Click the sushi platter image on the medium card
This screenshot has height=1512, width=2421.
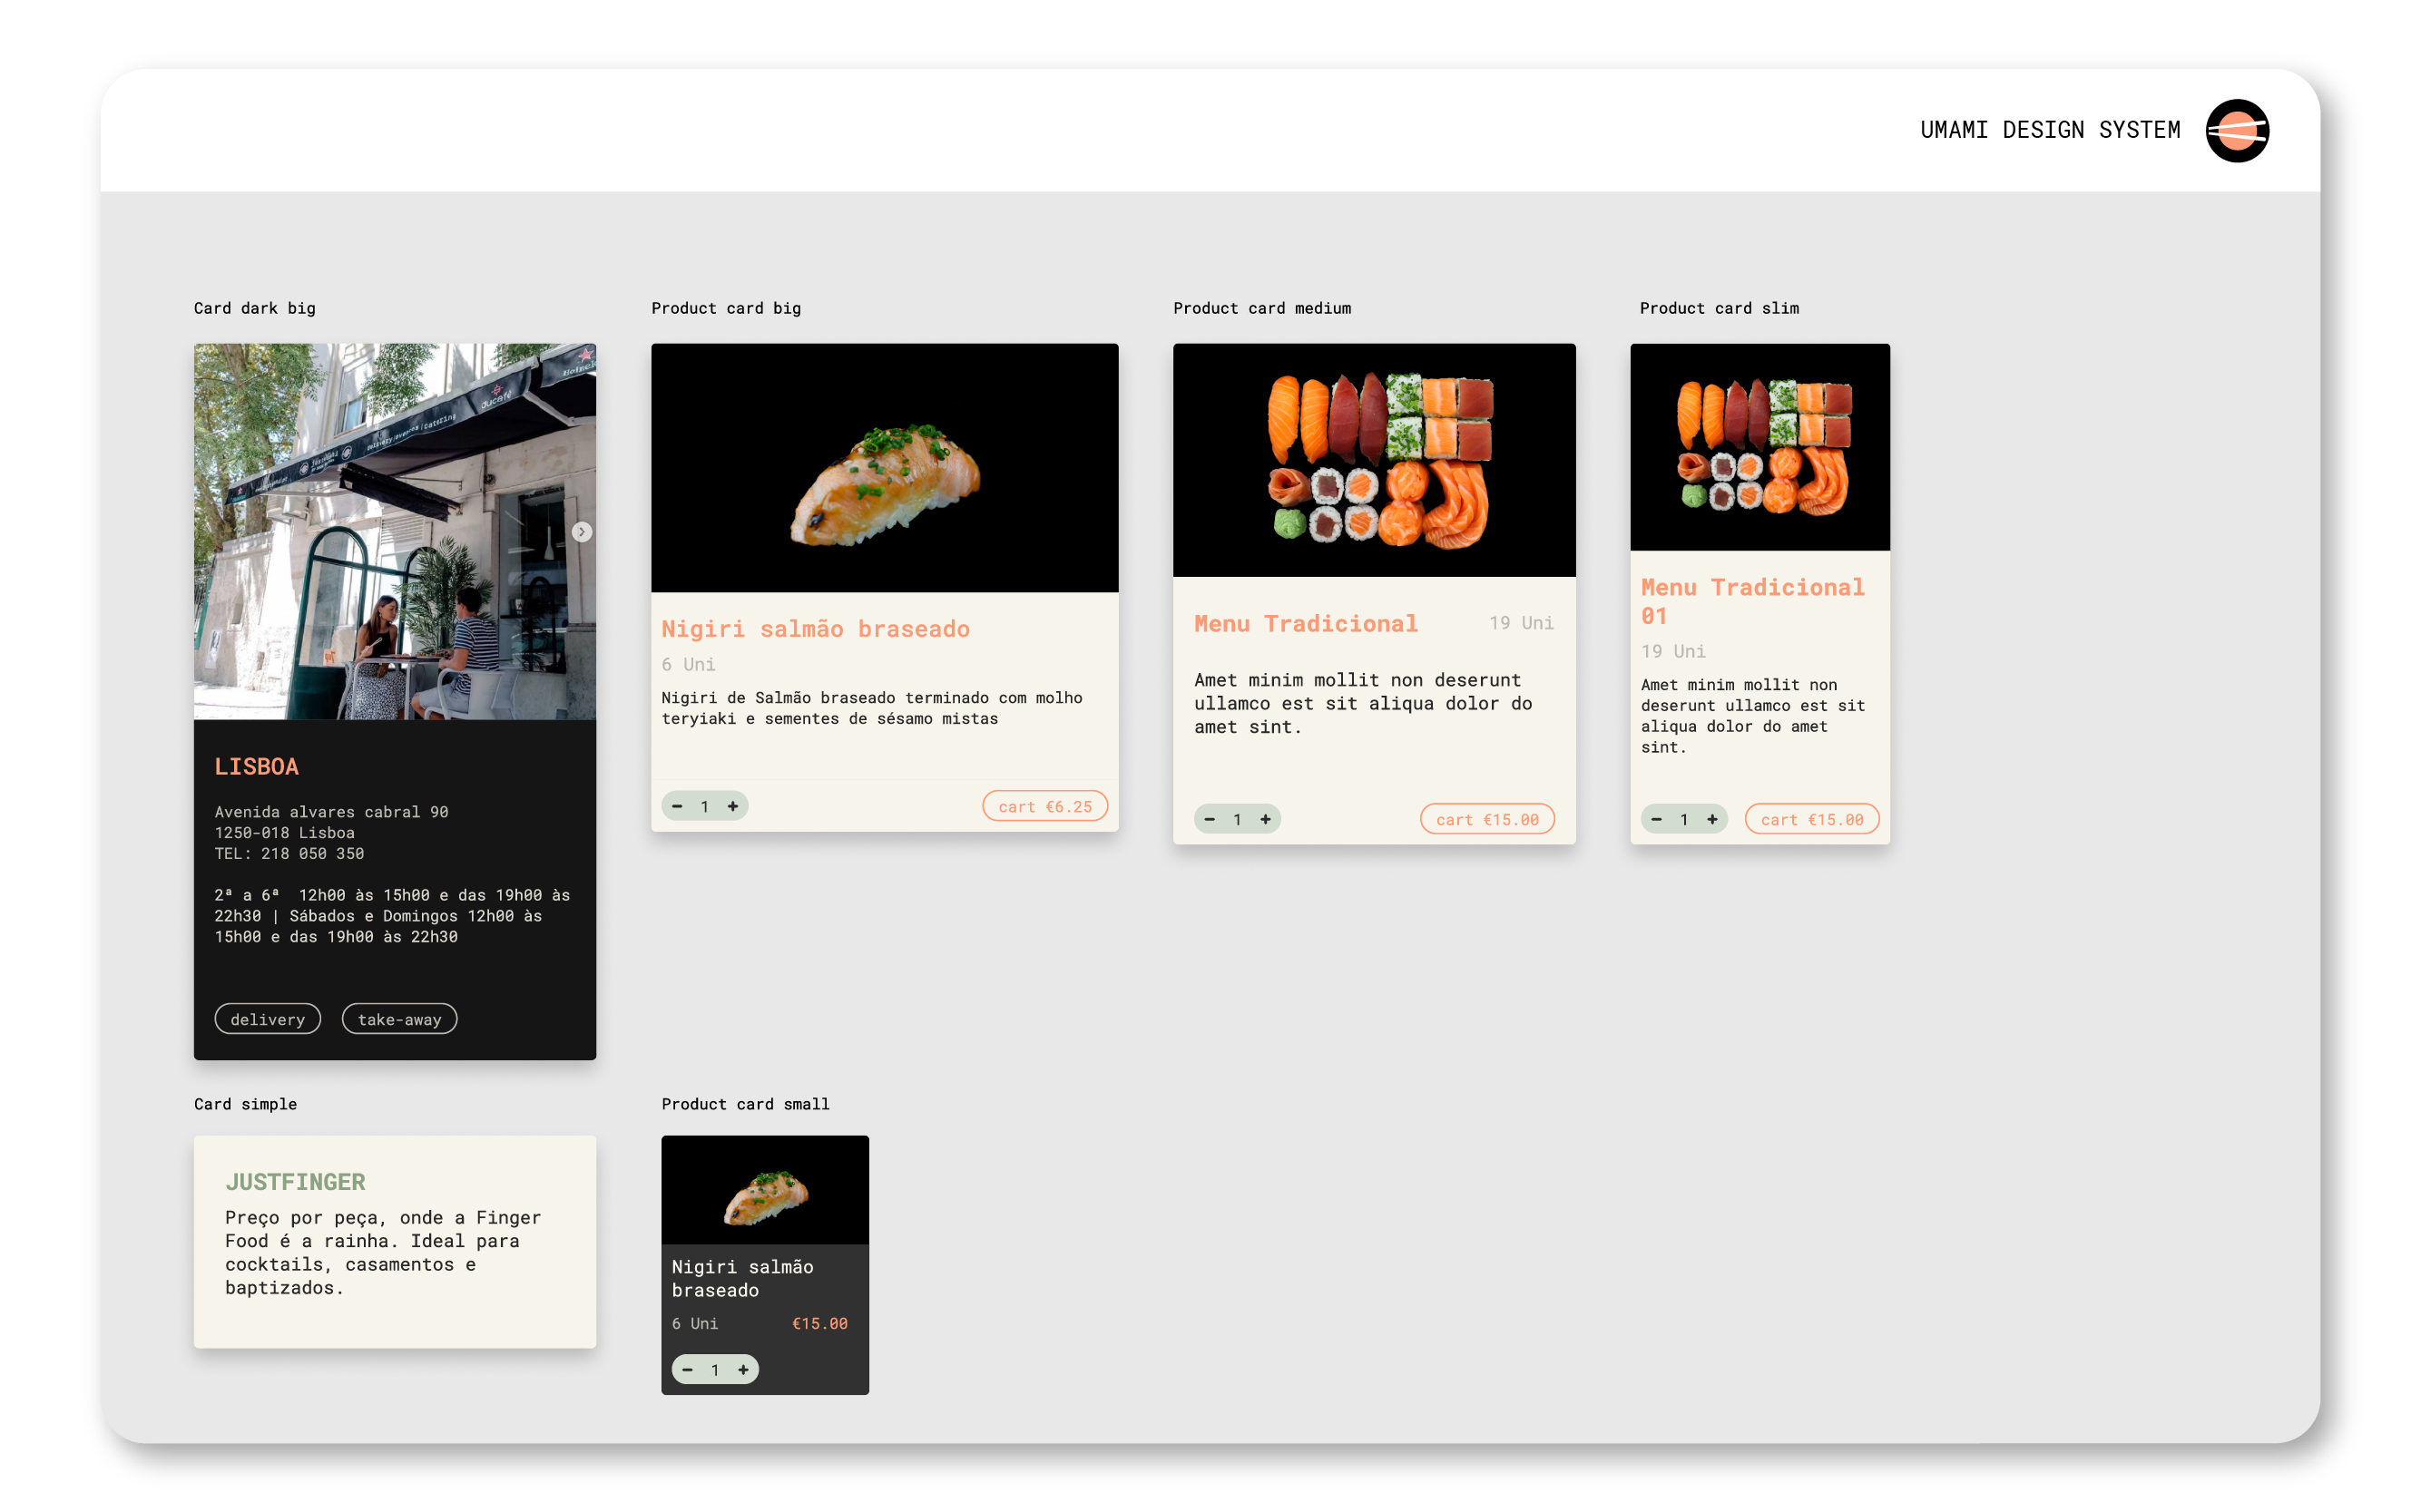point(1374,460)
